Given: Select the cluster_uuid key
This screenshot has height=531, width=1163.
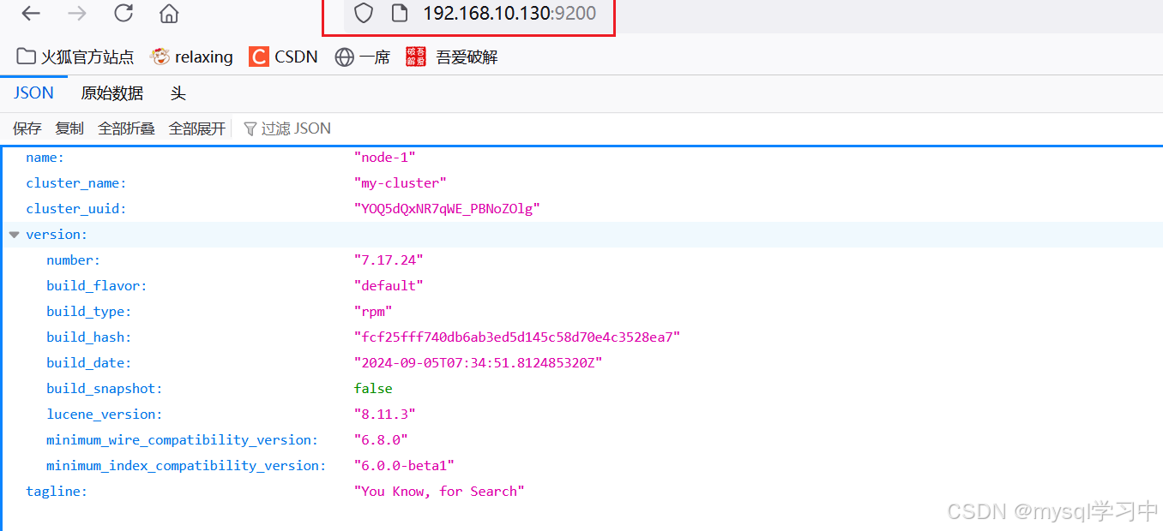Looking at the screenshot, I should point(76,209).
